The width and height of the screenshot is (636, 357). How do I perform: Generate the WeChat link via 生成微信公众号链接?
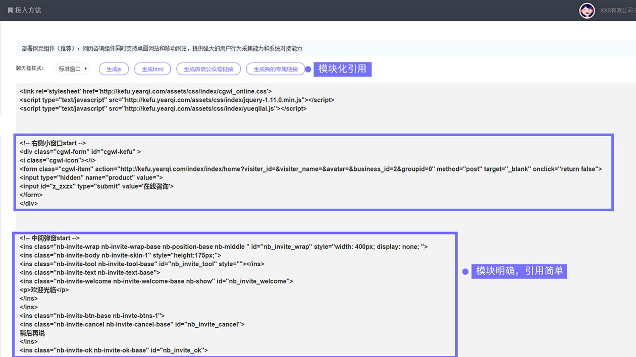click(x=208, y=69)
